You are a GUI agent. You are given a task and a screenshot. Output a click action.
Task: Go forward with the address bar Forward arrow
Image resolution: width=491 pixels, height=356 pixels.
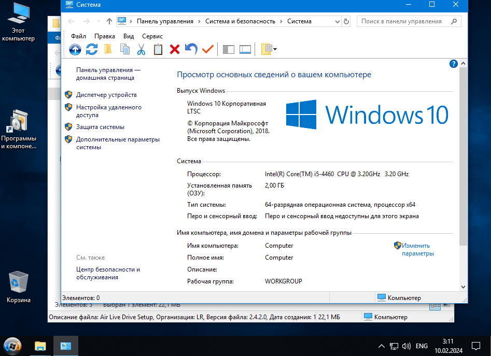pyautogui.click(x=87, y=21)
